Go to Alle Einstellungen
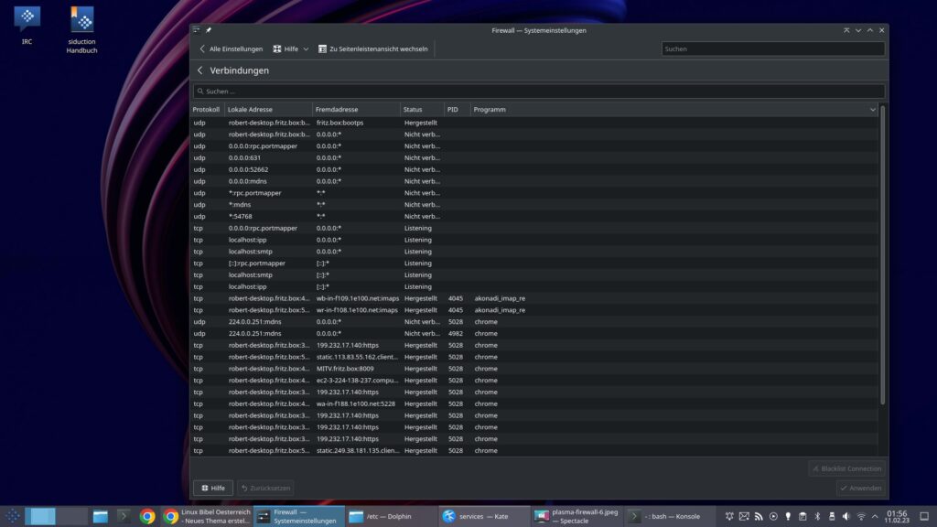The width and height of the screenshot is (937, 527). pos(231,49)
